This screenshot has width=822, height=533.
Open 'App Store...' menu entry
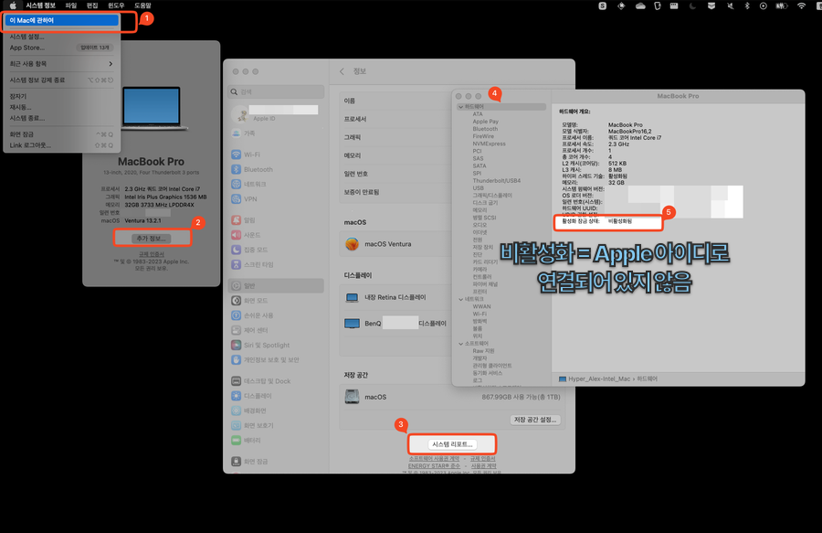coord(62,48)
